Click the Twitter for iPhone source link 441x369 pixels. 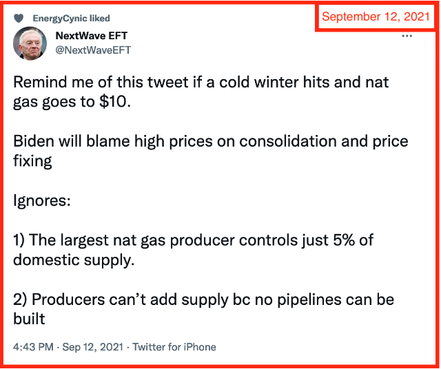coord(174,347)
